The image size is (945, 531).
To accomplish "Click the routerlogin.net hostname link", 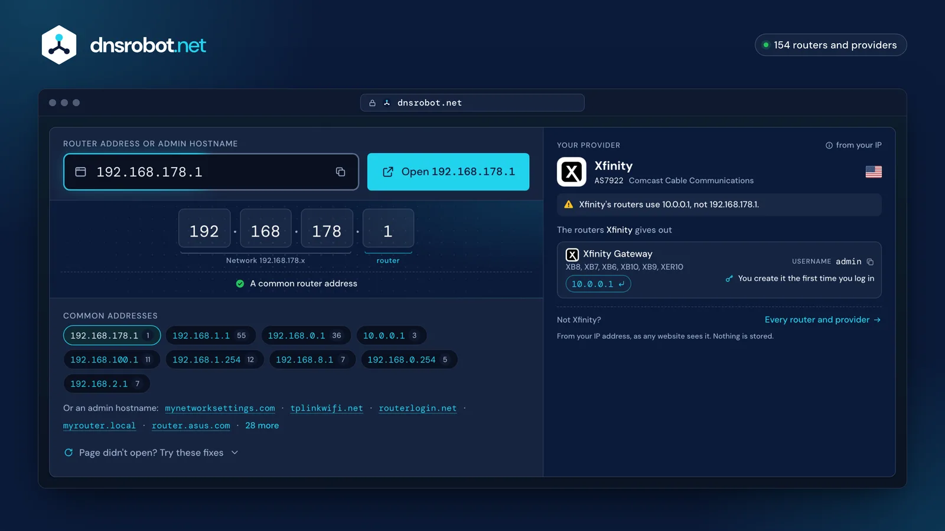I will 418,408.
